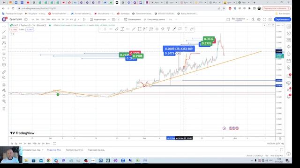
Task: Select the YTD date range
Action: (34, 144)
